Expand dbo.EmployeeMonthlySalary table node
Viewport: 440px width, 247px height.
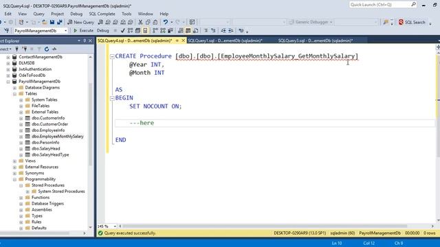point(21,137)
